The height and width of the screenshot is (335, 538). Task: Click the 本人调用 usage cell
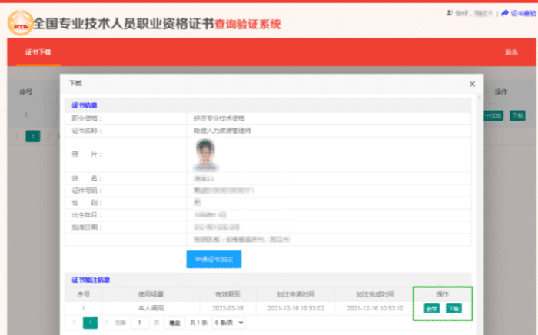(x=151, y=308)
